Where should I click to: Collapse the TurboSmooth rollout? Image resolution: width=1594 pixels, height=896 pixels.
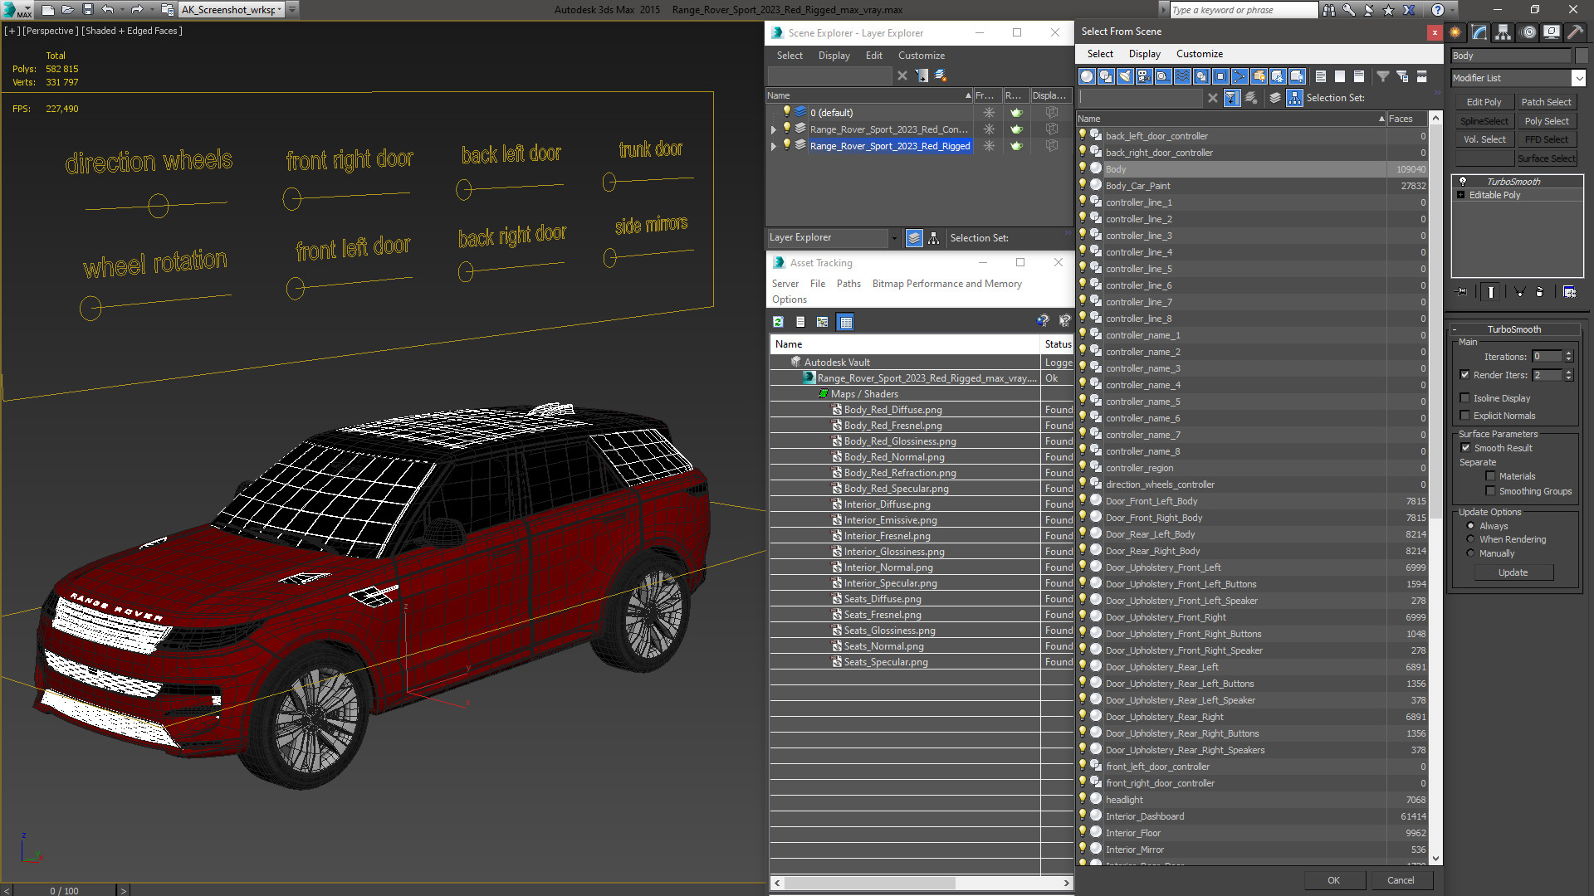[x=1455, y=329]
